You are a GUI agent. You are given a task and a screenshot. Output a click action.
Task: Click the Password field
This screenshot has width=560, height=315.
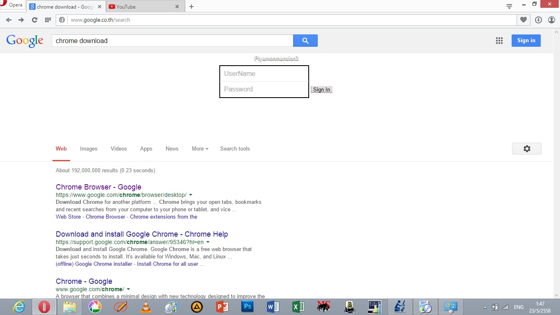pos(264,89)
